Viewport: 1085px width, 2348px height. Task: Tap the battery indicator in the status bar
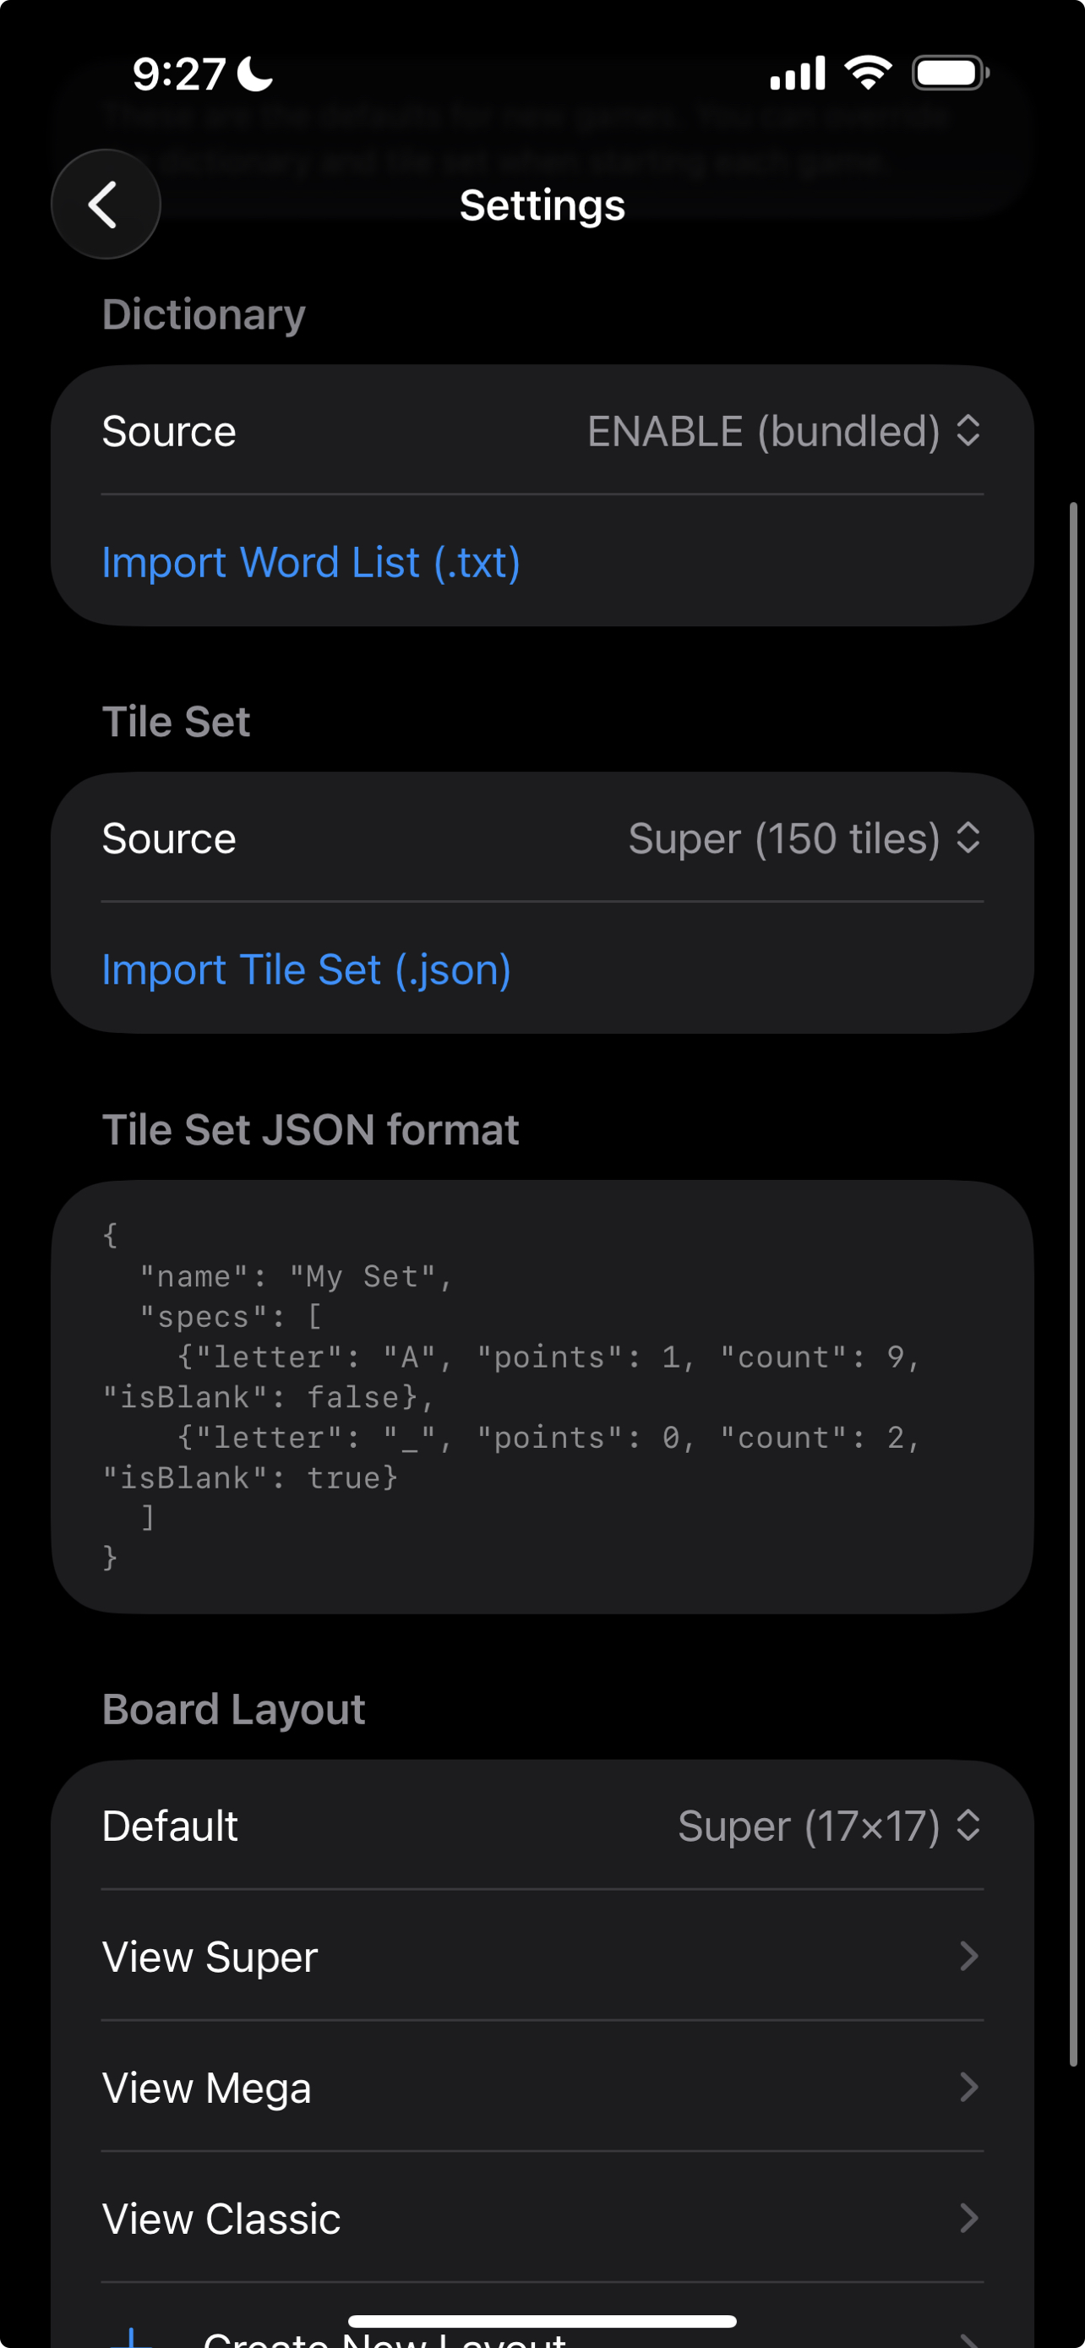pyautogui.click(x=948, y=72)
